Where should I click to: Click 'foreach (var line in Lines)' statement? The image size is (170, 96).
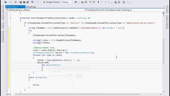click(47, 55)
